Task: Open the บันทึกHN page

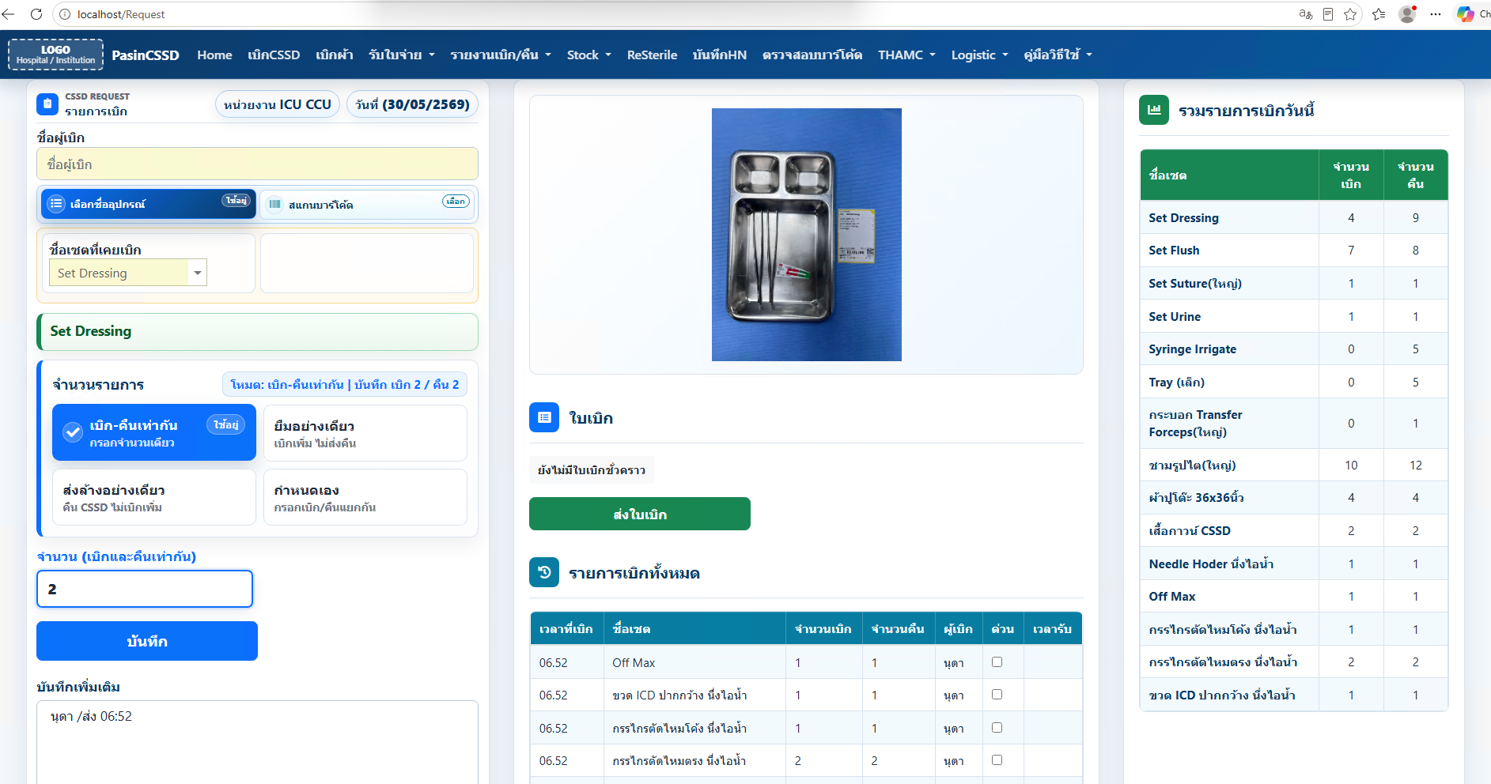Action: 719,55
